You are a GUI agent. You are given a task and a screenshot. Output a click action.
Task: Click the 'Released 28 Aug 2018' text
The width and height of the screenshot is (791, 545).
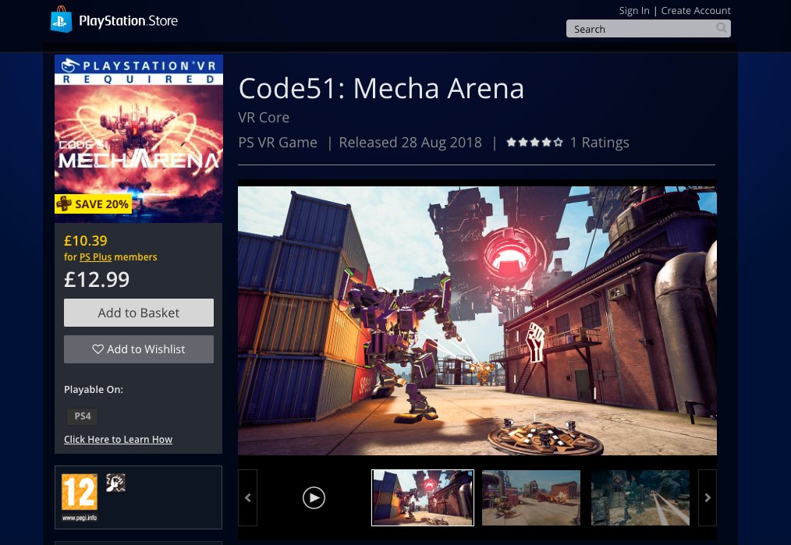click(x=410, y=143)
